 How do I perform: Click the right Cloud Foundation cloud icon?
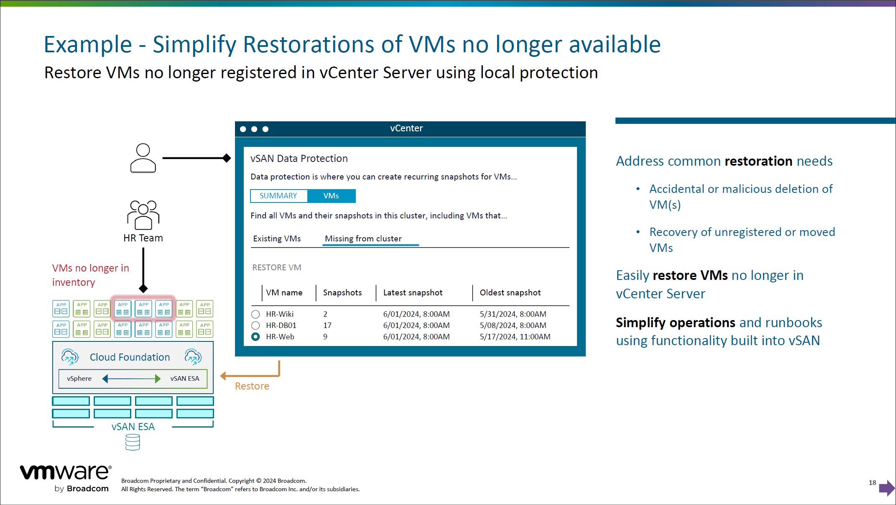tap(193, 357)
